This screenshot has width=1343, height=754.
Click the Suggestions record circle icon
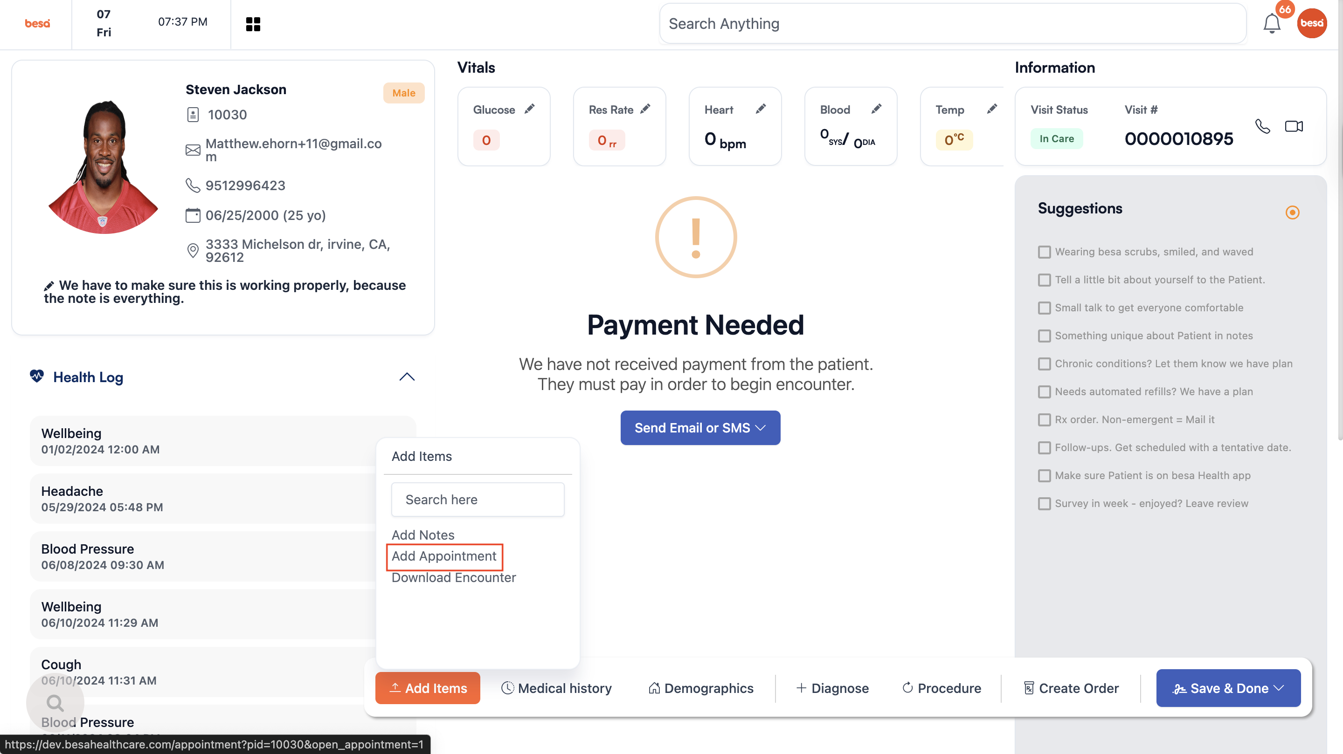tap(1293, 212)
